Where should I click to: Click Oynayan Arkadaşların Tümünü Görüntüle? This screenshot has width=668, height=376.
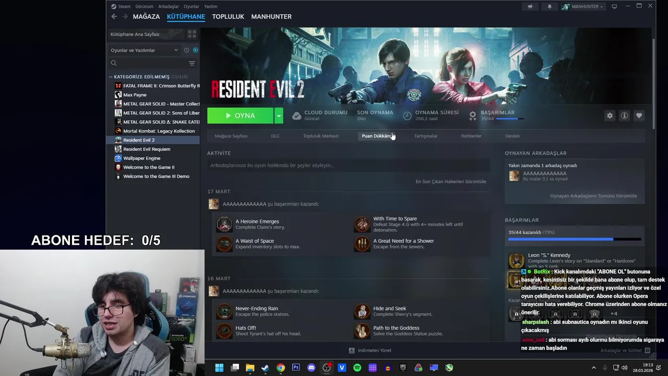(x=593, y=196)
